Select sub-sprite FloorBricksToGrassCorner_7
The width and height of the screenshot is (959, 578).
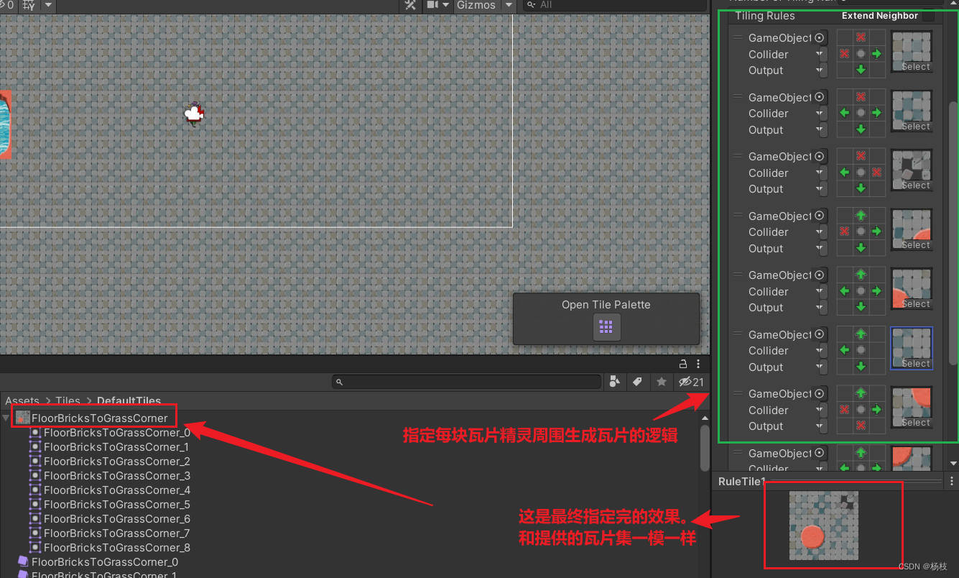pos(117,533)
